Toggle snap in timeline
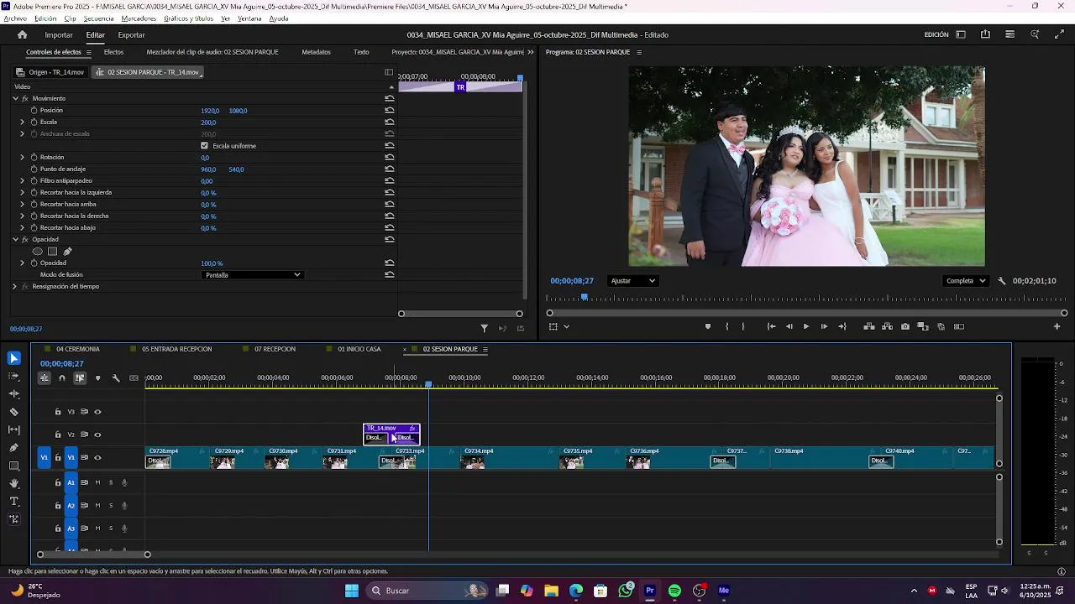The width and height of the screenshot is (1075, 604). tap(62, 378)
